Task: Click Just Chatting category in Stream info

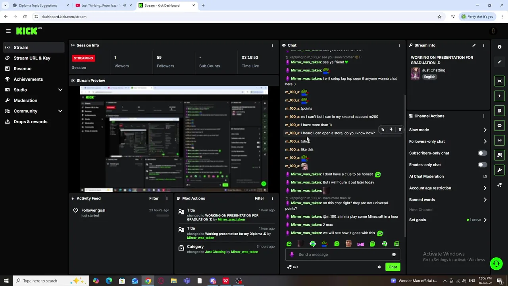Action: [433, 70]
